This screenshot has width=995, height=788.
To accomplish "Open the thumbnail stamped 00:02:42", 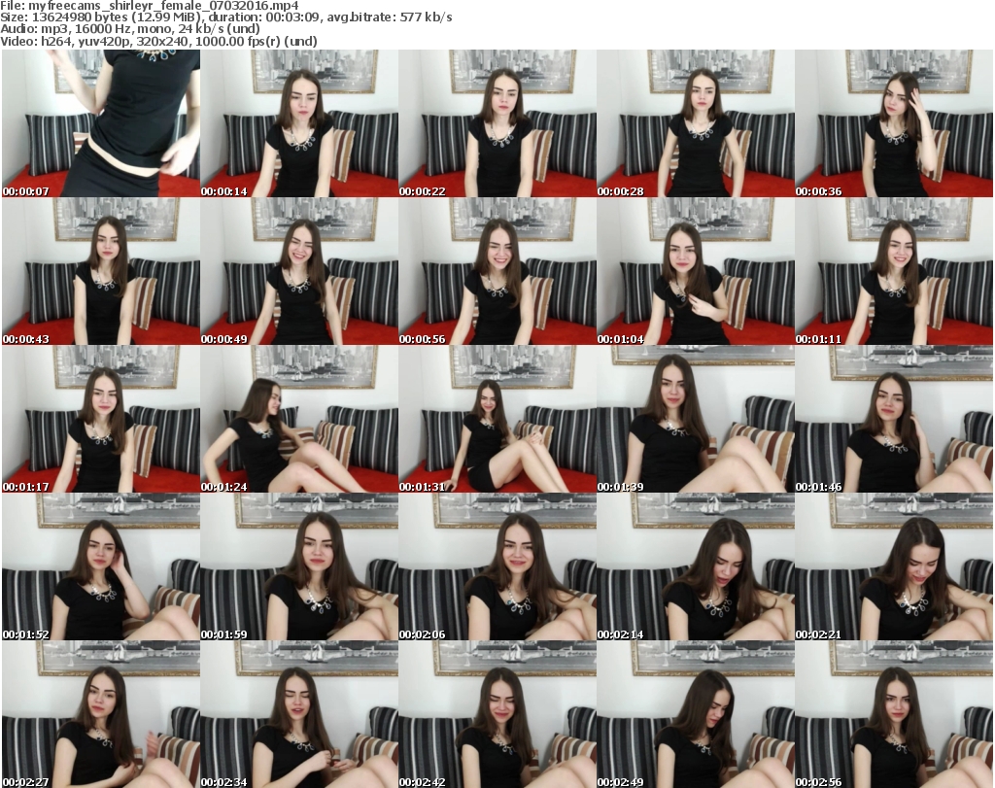I will pos(497,714).
